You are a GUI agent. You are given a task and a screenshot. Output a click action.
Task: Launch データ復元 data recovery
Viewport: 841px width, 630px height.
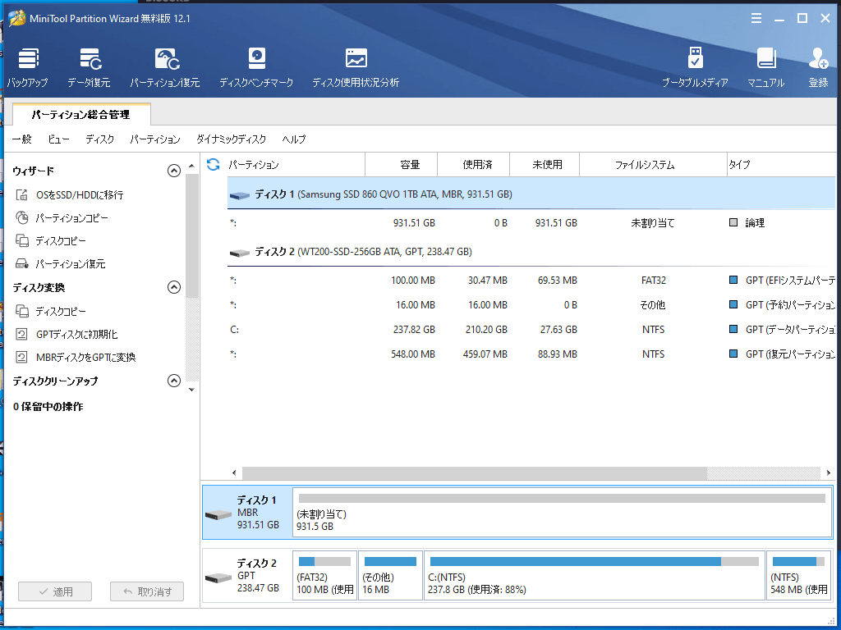click(x=89, y=67)
